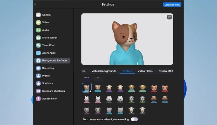Image resolution: width=217 pixels, height=125 pixels.
Task: Open Team Chat settings
Action: [45, 45]
